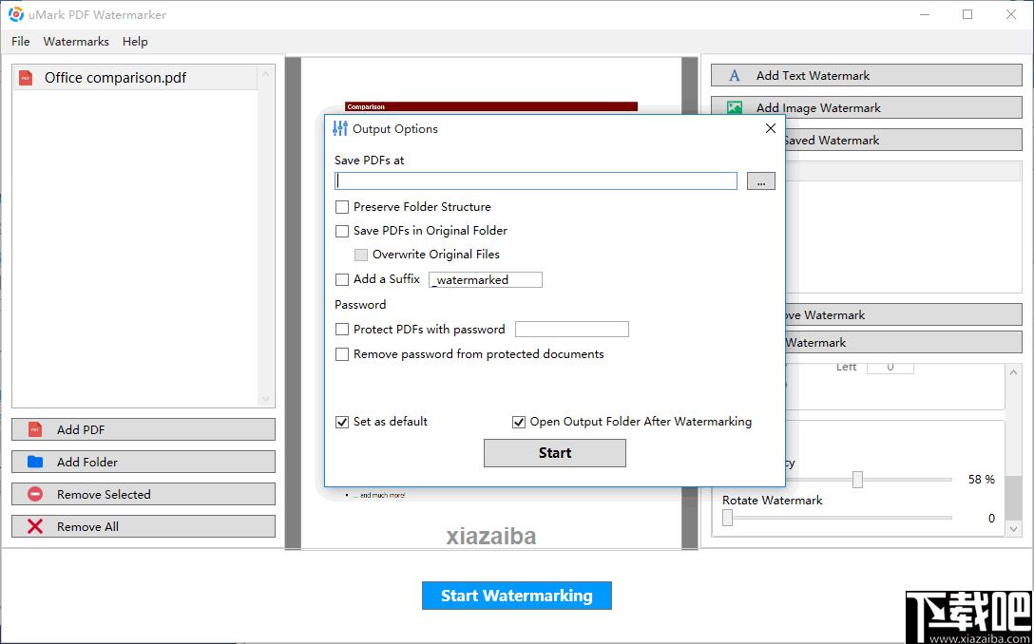This screenshot has width=1034, height=644.
Task: Click the red X icon on Remove All
Action: 35,526
